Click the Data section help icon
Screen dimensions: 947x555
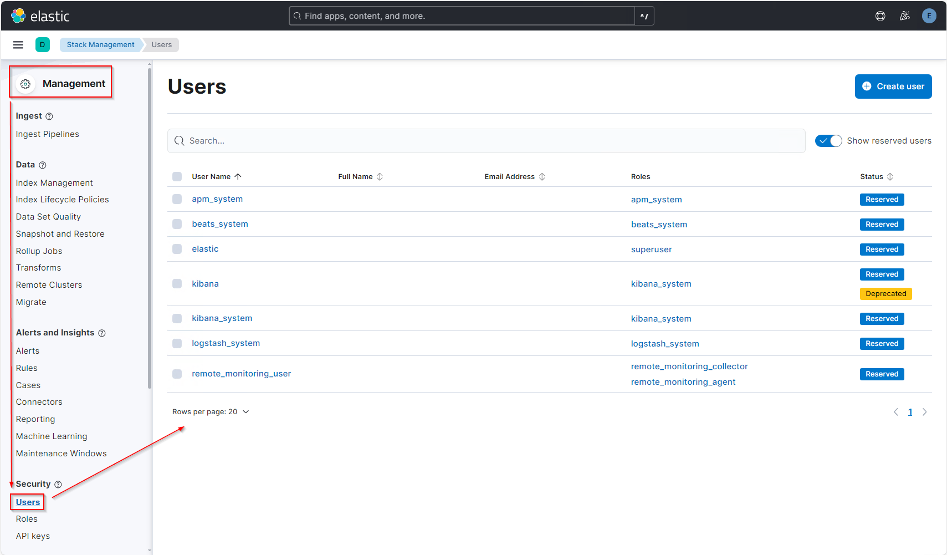[43, 165]
